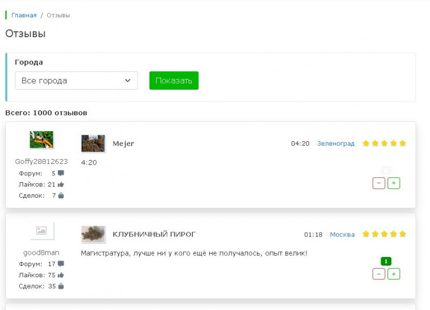Downvote the КЛУБНИЧНЫЙ ПИРОГ review with minus
This screenshot has width=430, height=310.
[378, 274]
